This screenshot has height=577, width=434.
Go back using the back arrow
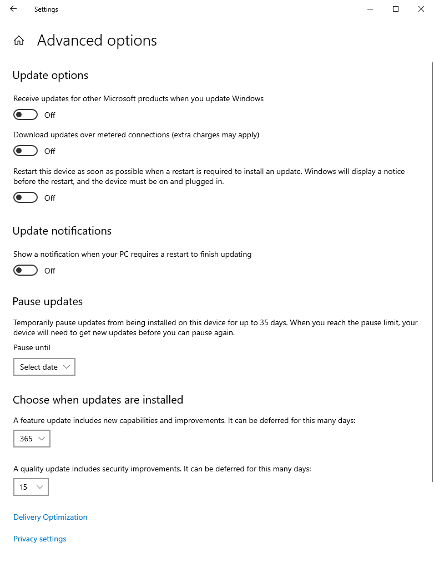click(x=13, y=9)
